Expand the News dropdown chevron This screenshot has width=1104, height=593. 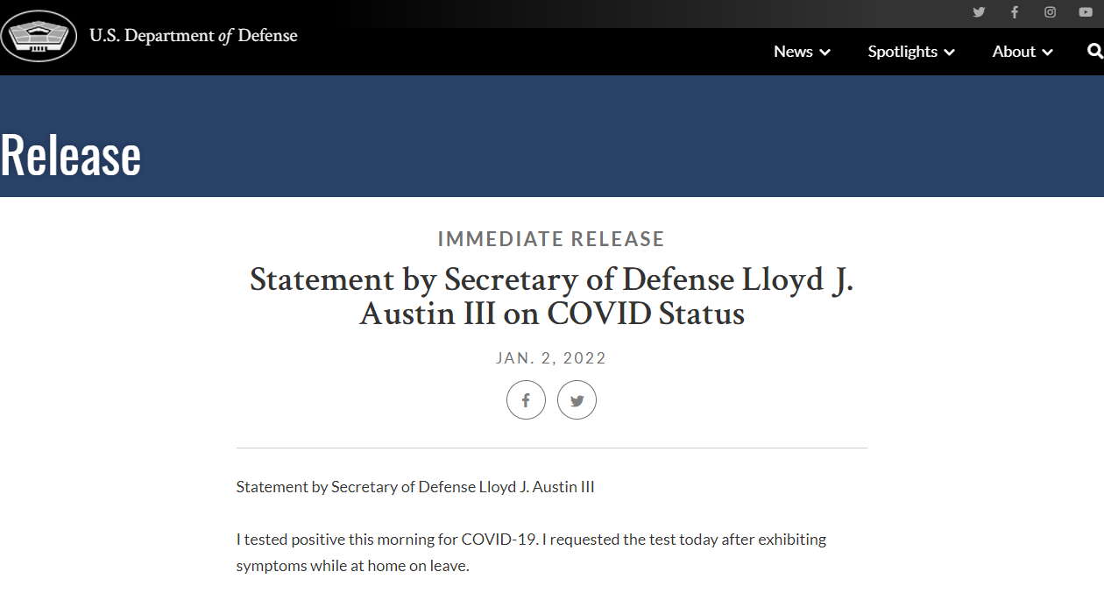[x=824, y=53]
